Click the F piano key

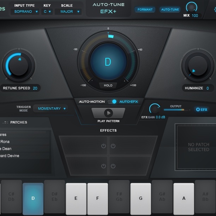point(98,199)
